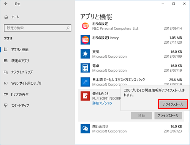Maximize the 設定 window
Screen dimensions: 190x145
point(174,4)
